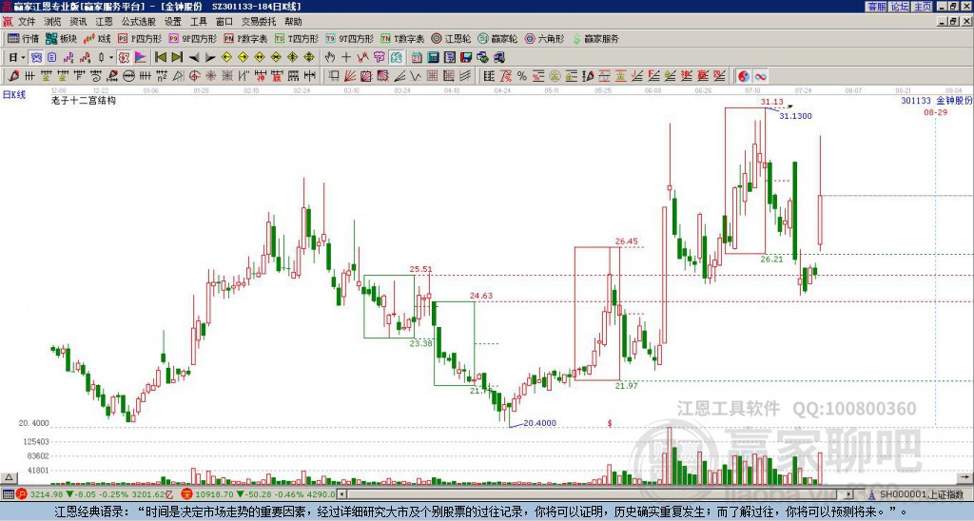Click the 权 adjustment toggle icon

pos(124,57)
